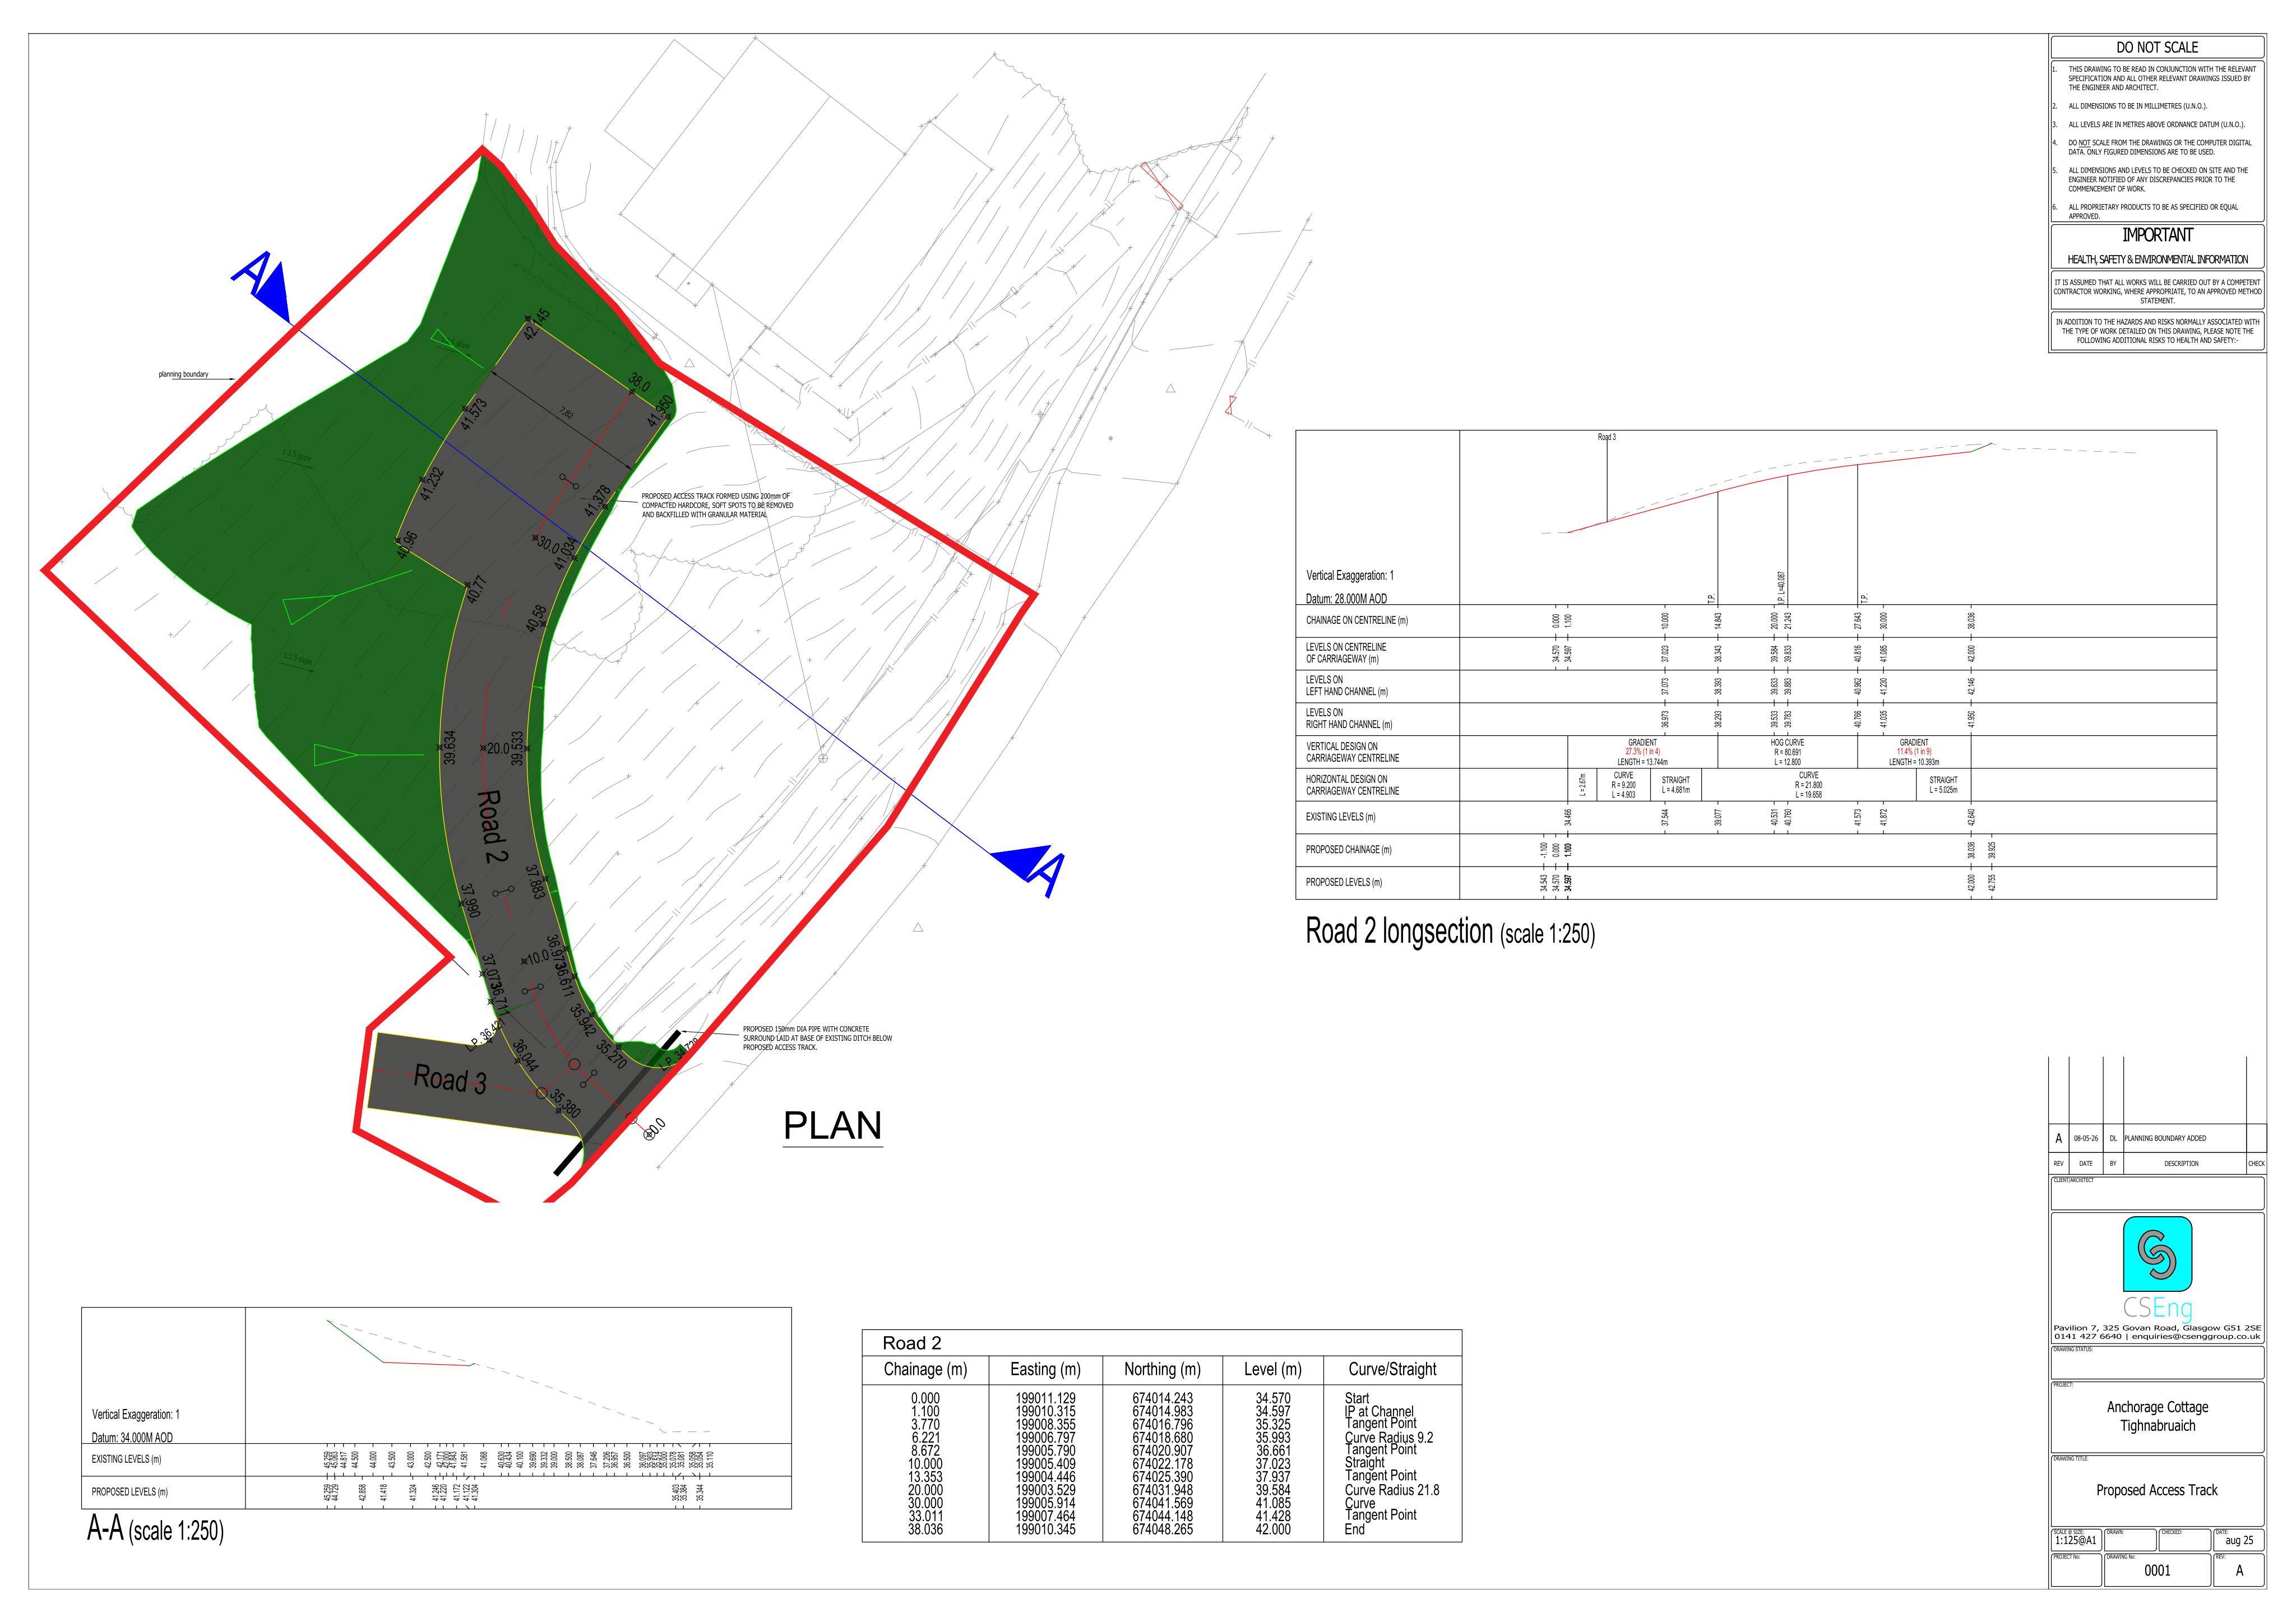Screen dimensions: 2296x1622
Task: Click the 'Curve Radius 21.8' table entry
Action: 1392,1490
